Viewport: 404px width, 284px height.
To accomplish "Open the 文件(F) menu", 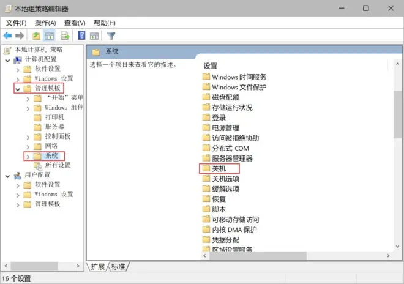I will (x=17, y=23).
